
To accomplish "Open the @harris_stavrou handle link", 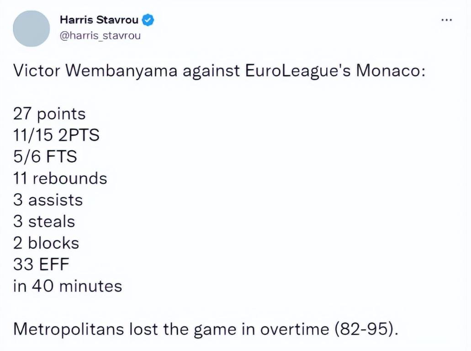I will pyautogui.click(x=101, y=36).
